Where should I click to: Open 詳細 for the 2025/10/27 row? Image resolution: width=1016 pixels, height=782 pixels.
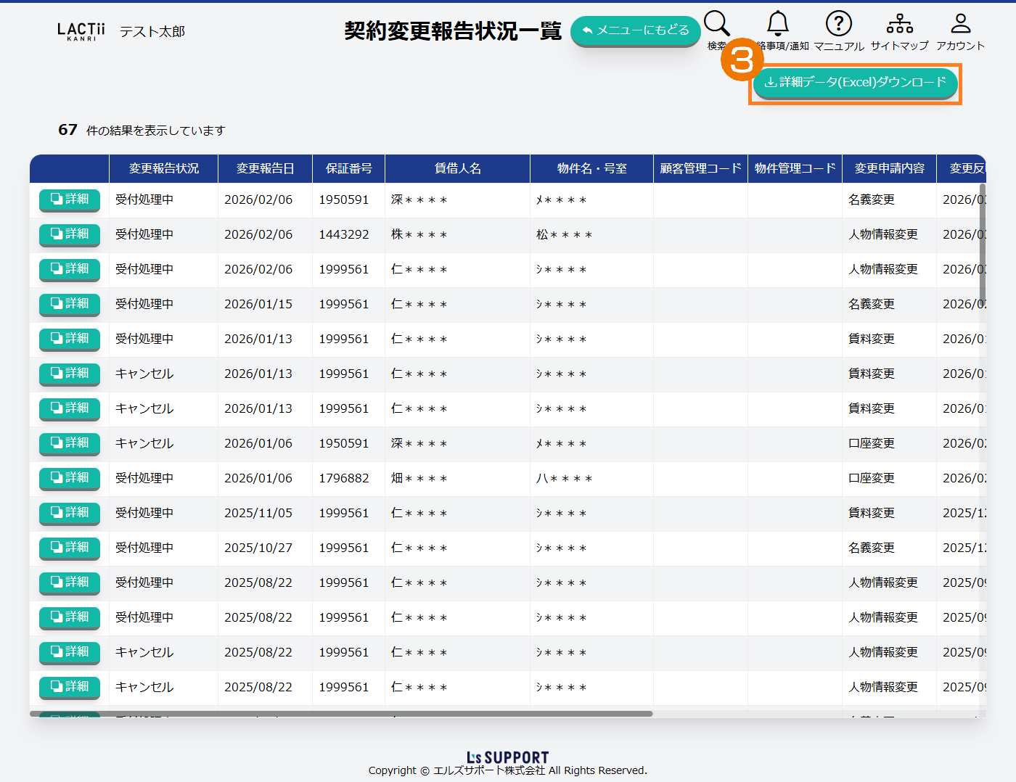70,548
